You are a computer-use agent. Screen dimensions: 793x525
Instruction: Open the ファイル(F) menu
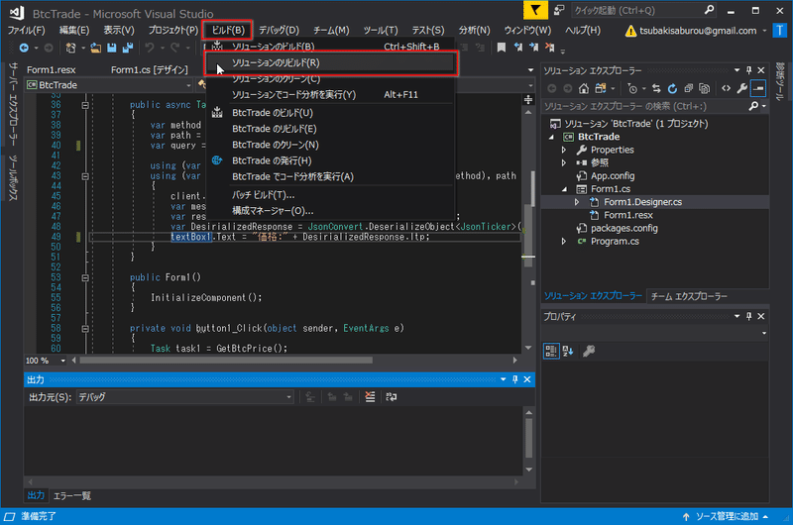click(27, 31)
